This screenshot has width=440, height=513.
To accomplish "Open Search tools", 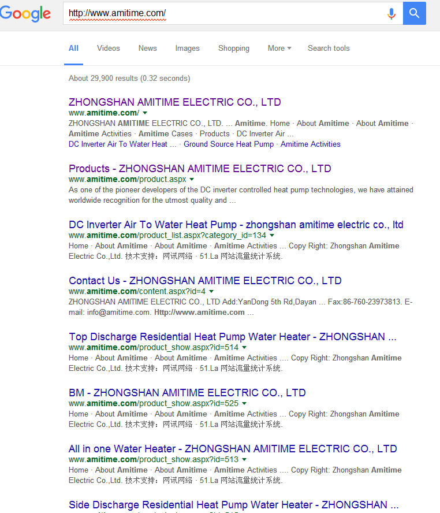I will 329,49.
